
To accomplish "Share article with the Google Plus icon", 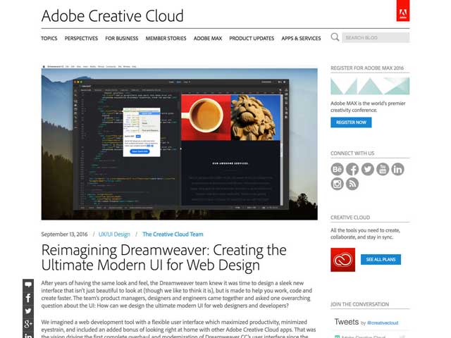I will point(28,323).
